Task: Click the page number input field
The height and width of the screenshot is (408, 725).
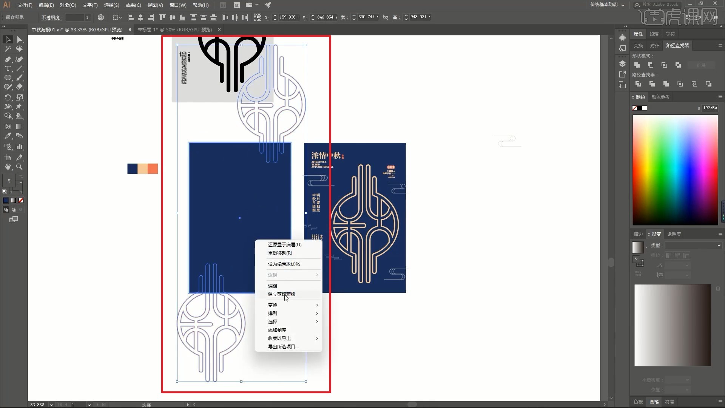Action: (x=77, y=405)
